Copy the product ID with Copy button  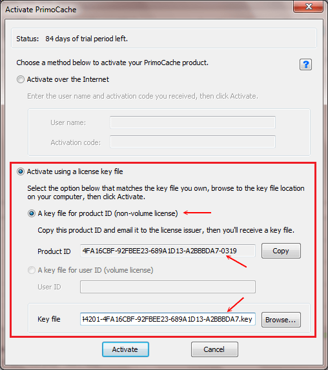[x=281, y=251]
